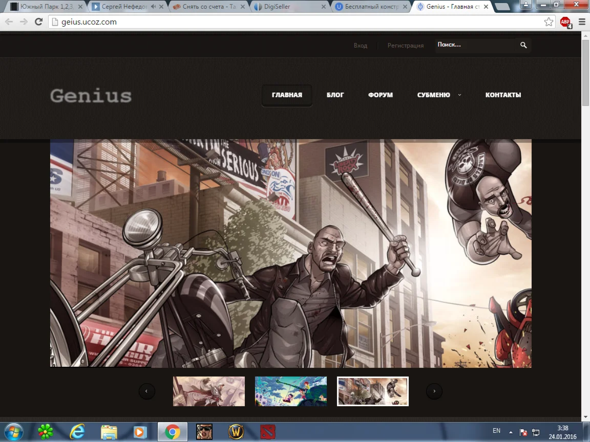Reload the page with the refresh icon
Screen dimensions: 590x442
coord(38,22)
